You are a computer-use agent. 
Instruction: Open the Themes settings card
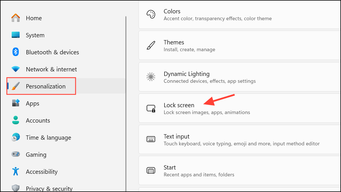199,45
